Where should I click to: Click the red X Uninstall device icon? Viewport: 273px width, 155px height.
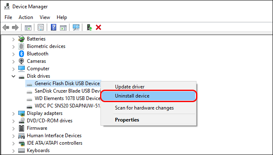[98, 27]
